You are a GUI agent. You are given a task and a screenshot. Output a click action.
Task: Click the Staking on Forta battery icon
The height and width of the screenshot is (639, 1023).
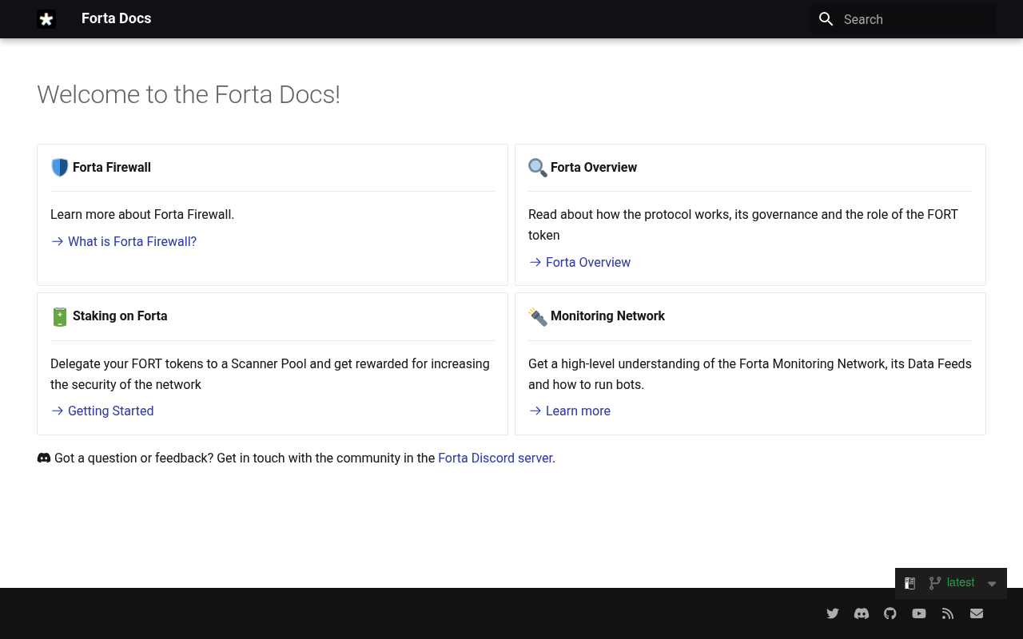60,316
